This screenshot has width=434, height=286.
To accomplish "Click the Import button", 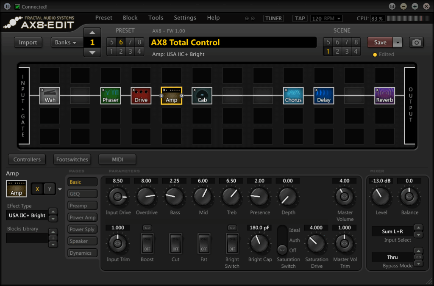I will point(28,42).
